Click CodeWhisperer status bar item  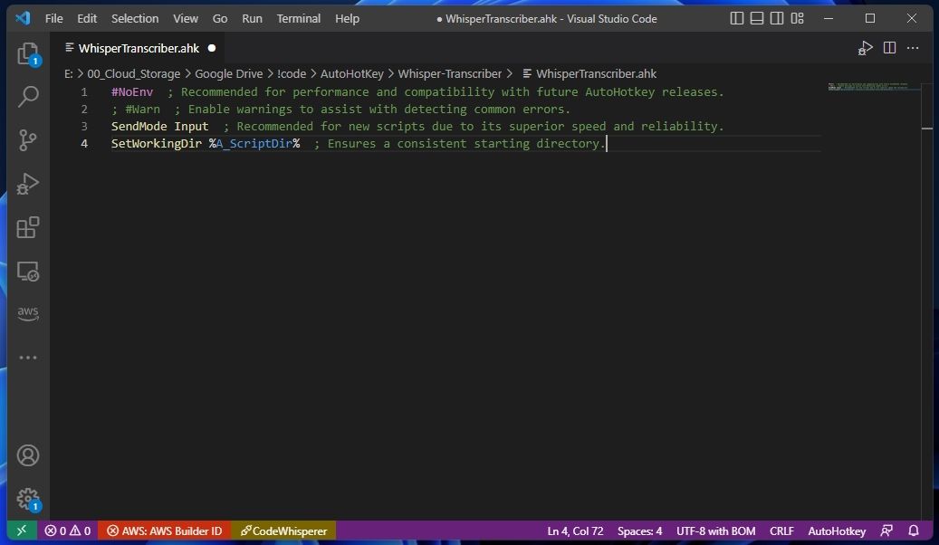pyautogui.click(x=283, y=531)
